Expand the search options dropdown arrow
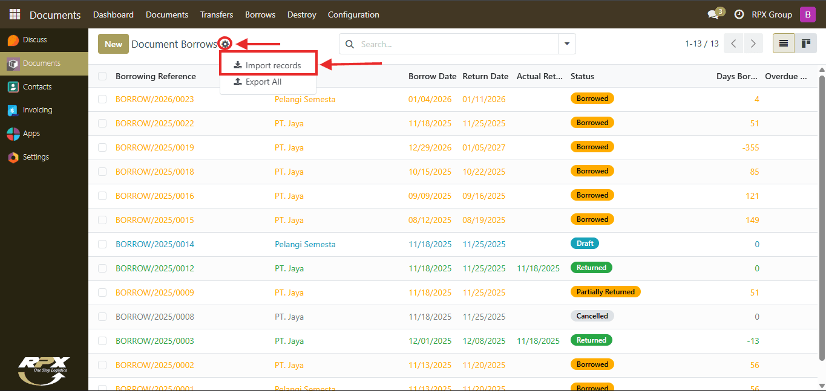This screenshot has width=826, height=391. (567, 44)
